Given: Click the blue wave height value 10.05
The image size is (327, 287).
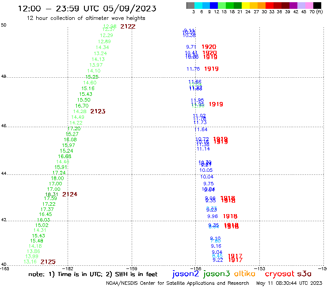Looking at the screenshot, I should click(x=206, y=170).
